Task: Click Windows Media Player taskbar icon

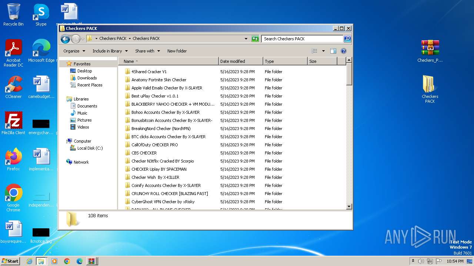Action: pyautogui.click(x=54, y=261)
